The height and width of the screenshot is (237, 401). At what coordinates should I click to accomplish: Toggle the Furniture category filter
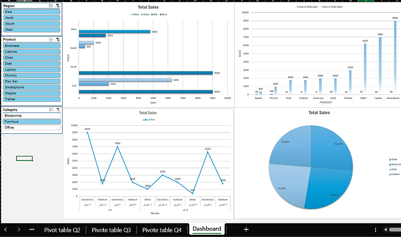coord(32,122)
